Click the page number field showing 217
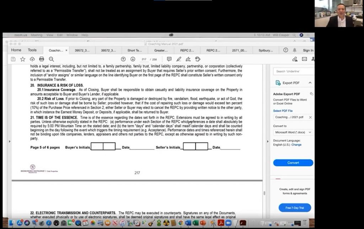The height and width of the screenshot is (229, 364). (x=144, y=59)
